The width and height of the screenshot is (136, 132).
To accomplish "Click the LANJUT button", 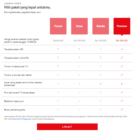I will 67,127.
